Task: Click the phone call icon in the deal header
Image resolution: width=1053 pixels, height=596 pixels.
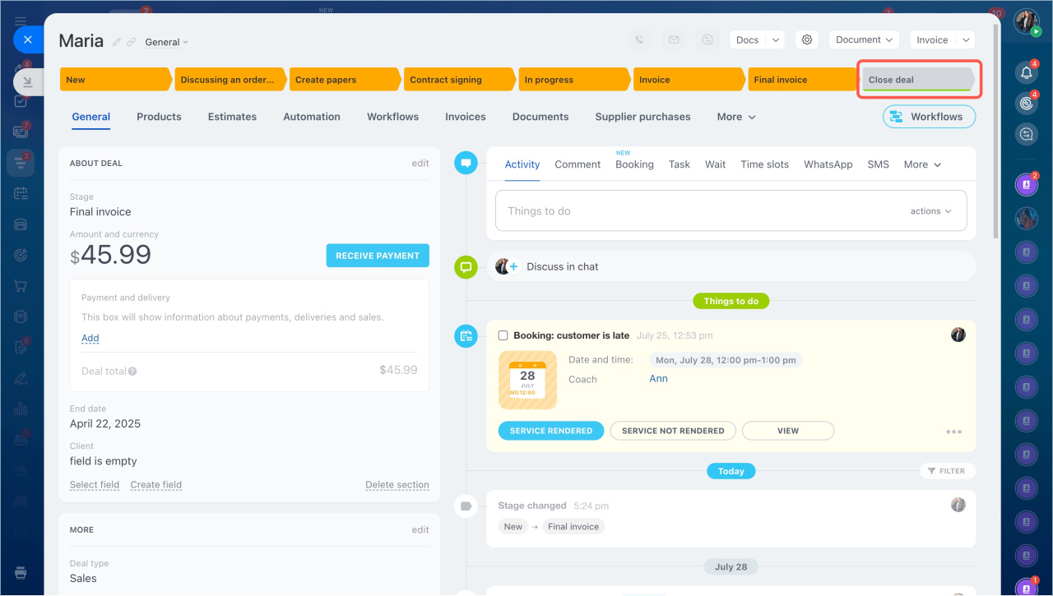Action: pyautogui.click(x=641, y=39)
